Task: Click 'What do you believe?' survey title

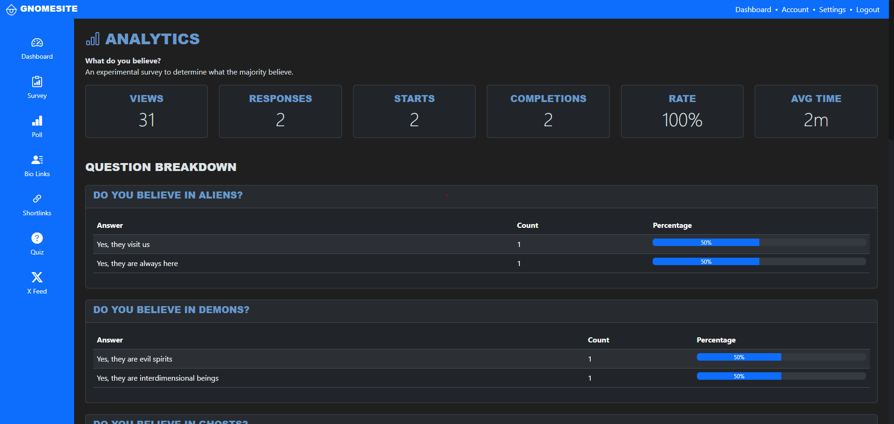Action: (x=123, y=61)
